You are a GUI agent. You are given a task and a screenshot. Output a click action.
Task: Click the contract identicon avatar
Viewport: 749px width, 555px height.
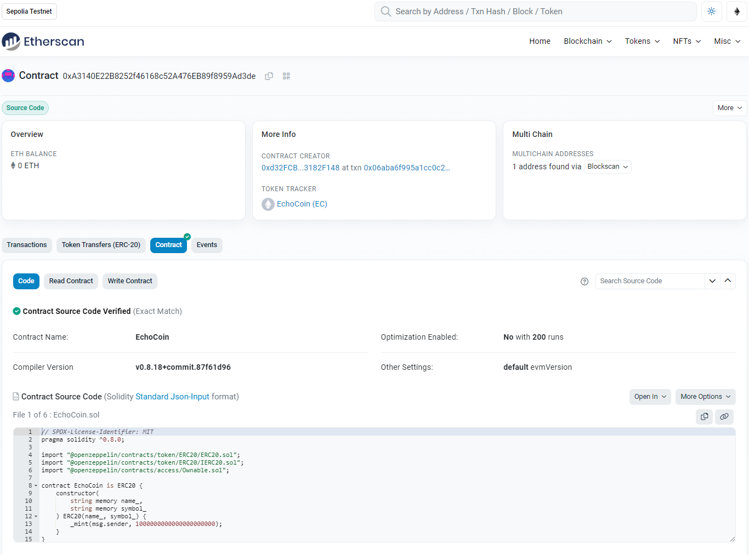tap(8, 76)
